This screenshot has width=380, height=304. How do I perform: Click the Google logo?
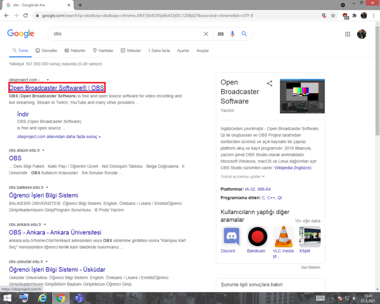(x=21, y=34)
